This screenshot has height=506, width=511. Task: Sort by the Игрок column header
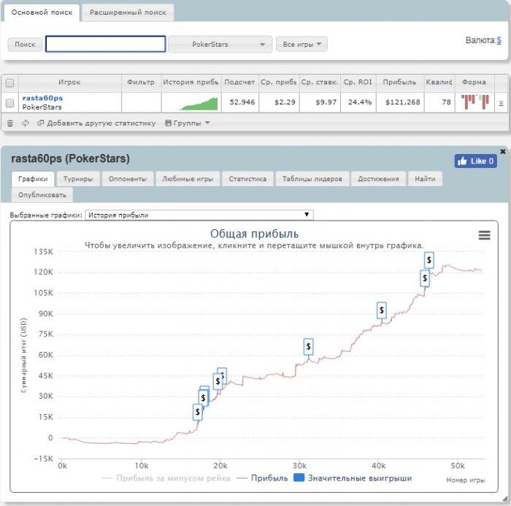[x=70, y=83]
